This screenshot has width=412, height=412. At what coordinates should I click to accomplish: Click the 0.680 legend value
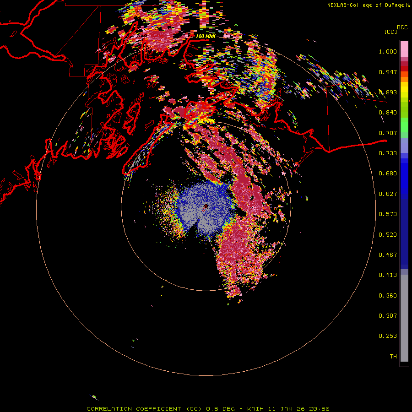click(x=388, y=173)
